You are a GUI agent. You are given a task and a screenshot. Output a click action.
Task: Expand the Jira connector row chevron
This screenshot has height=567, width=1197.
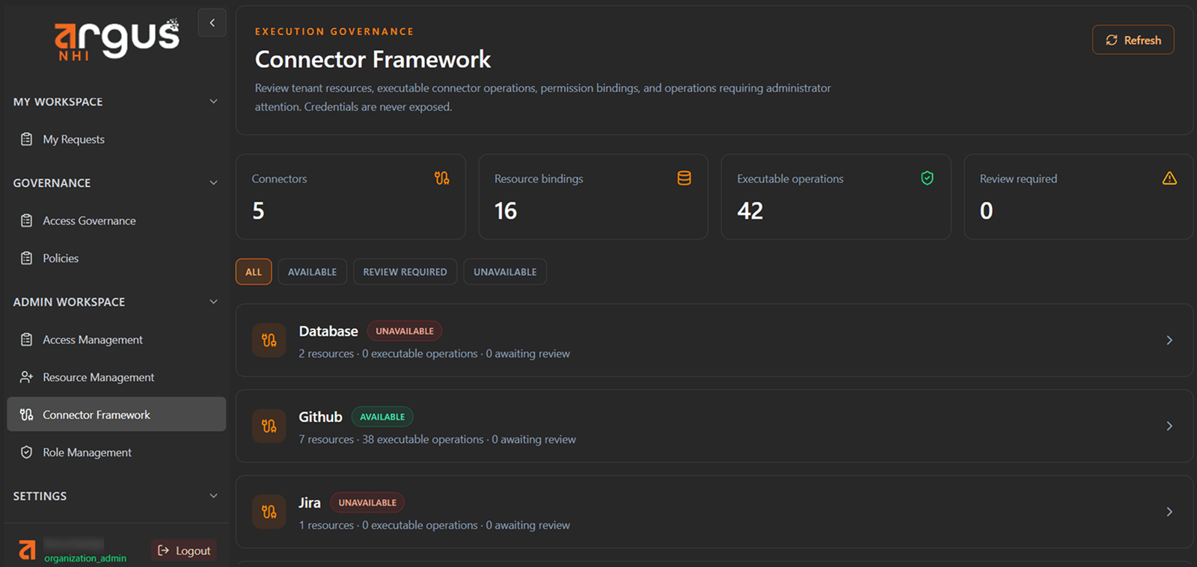click(1169, 512)
